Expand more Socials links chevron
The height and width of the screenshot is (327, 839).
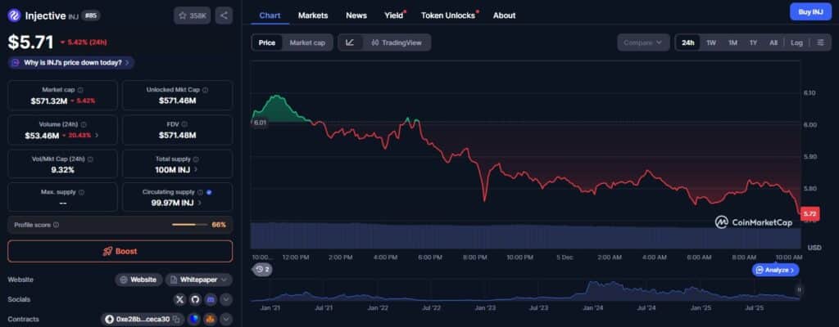coord(226,300)
